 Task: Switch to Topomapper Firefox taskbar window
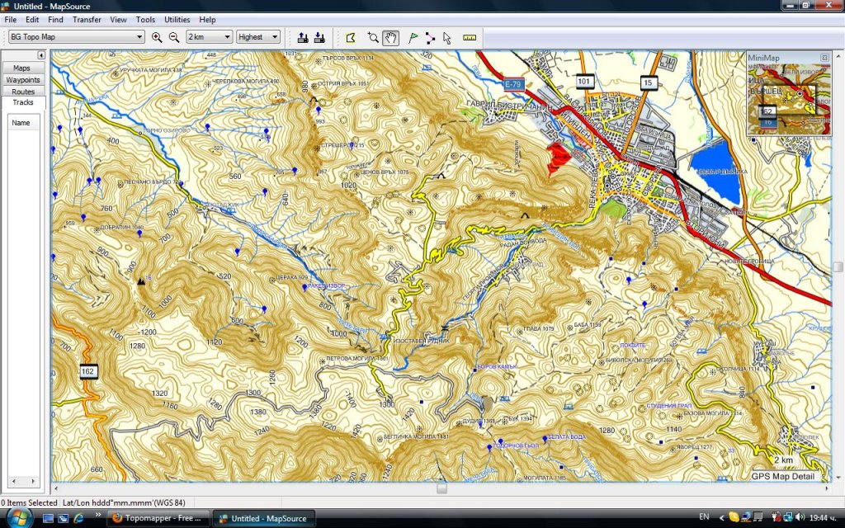pos(157,518)
